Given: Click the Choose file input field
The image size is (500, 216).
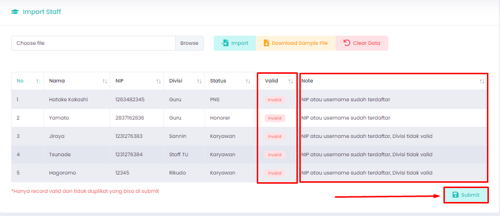Looking at the screenshot, I should [93, 43].
